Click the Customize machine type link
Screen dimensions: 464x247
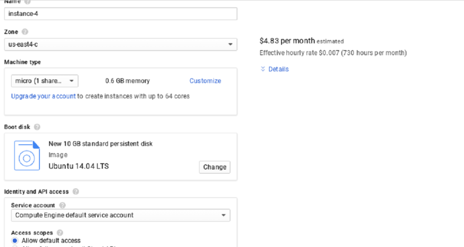205,81
